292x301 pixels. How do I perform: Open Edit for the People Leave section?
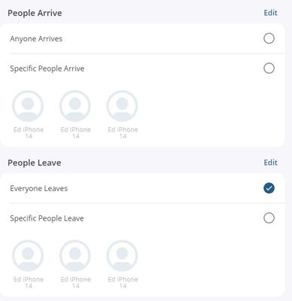coord(270,163)
